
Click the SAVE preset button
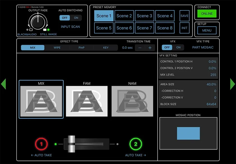tap(185, 16)
